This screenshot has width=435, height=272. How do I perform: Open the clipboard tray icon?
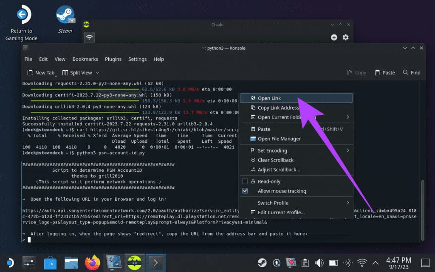coord(305,263)
